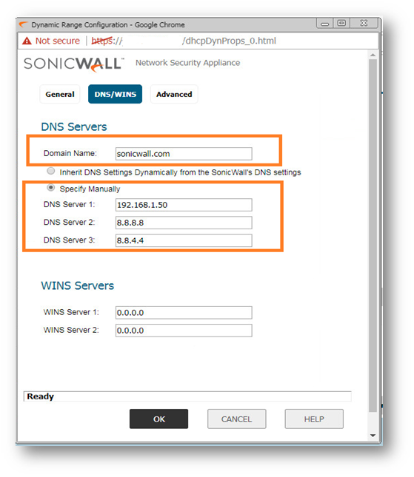Screen dimensions: 414x477
Task: Click the scrollbar up arrow
Action: (x=373, y=55)
